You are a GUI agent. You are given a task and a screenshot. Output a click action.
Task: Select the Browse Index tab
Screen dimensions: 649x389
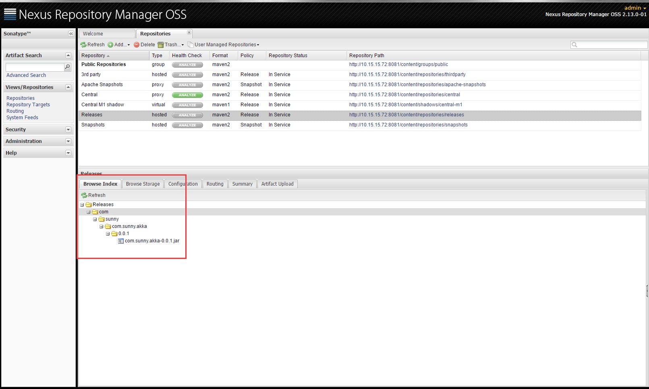[x=100, y=184]
